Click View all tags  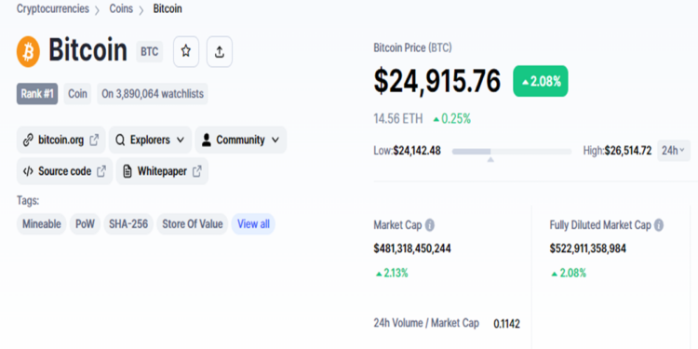pyautogui.click(x=253, y=224)
